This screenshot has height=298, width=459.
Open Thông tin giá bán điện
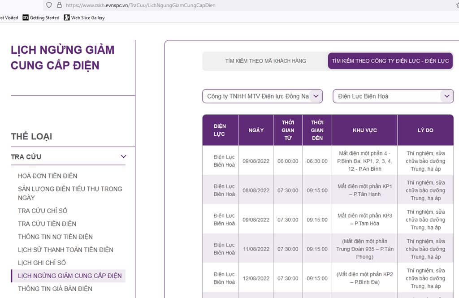click(55, 289)
